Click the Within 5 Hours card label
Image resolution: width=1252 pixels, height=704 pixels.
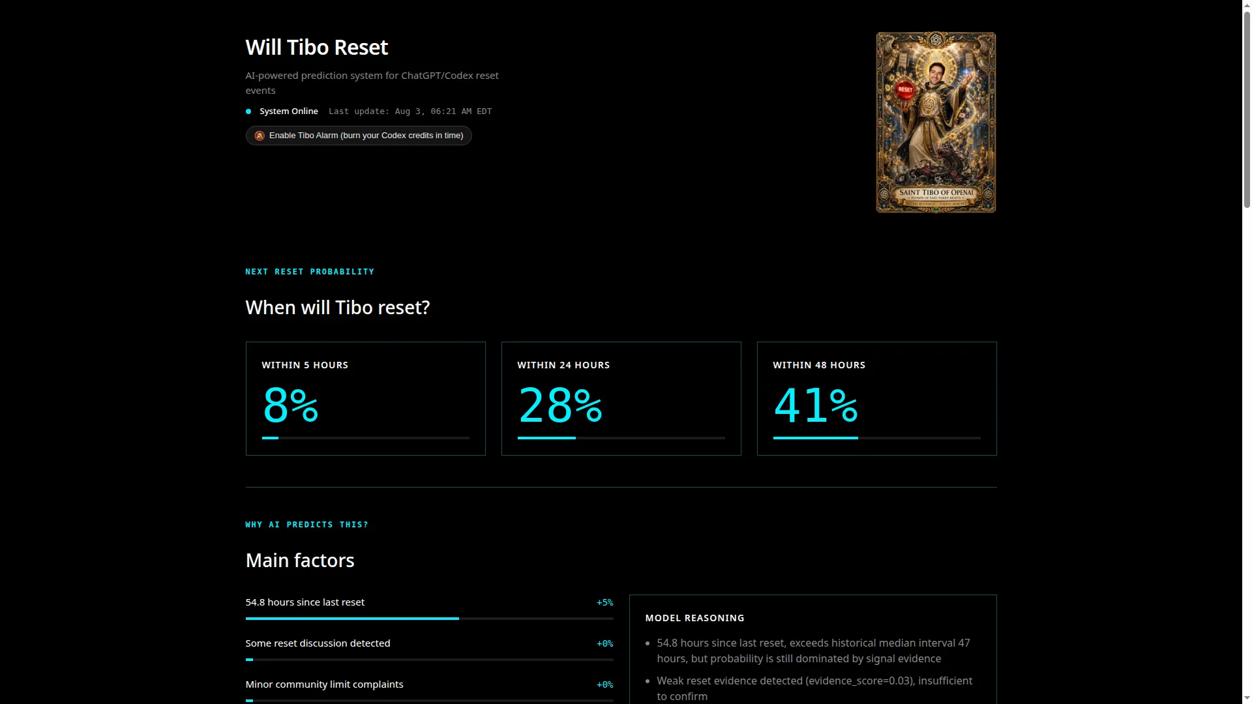pyautogui.click(x=305, y=365)
